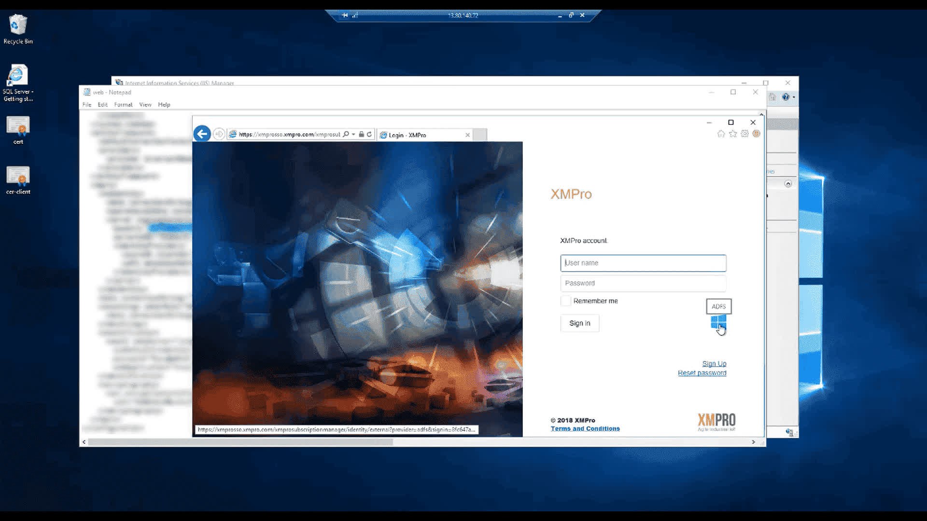Click the security lock icon in address bar
The image size is (927, 521).
[361, 135]
